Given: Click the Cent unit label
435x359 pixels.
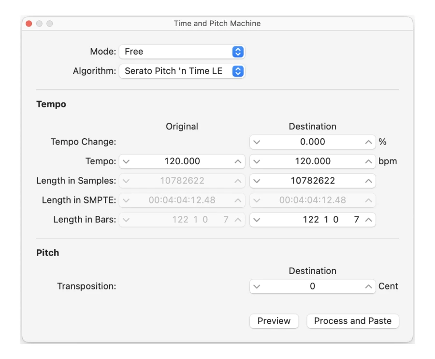Looking at the screenshot, I should 388,286.
